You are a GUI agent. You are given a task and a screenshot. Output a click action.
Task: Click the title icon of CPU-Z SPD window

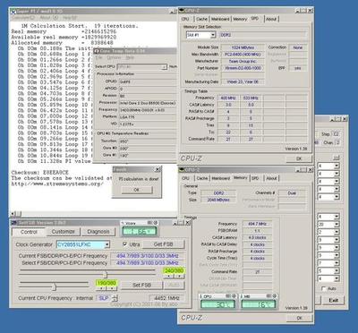click(x=182, y=11)
